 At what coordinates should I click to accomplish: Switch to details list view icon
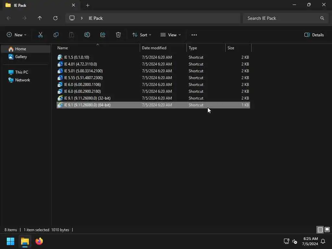(320, 230)
